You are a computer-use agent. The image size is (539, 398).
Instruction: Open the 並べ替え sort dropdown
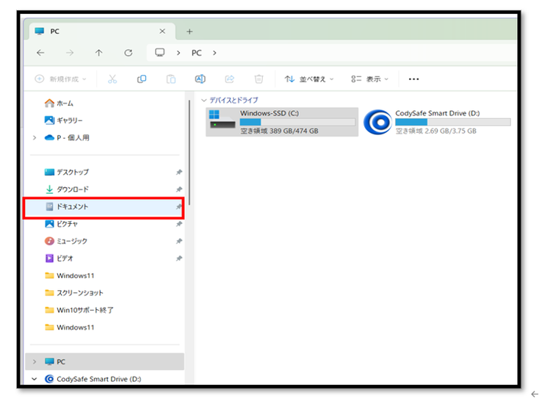click(309, 79)
